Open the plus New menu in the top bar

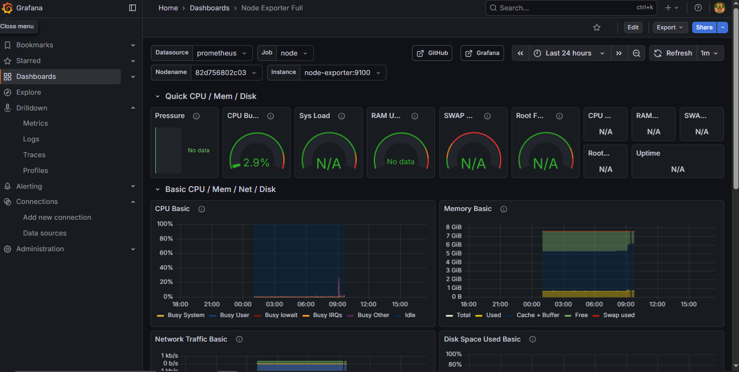point(671,8)
